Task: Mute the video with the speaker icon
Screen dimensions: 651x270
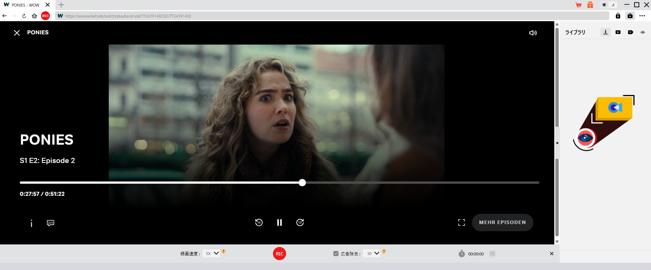Action: tap(533, 33)
